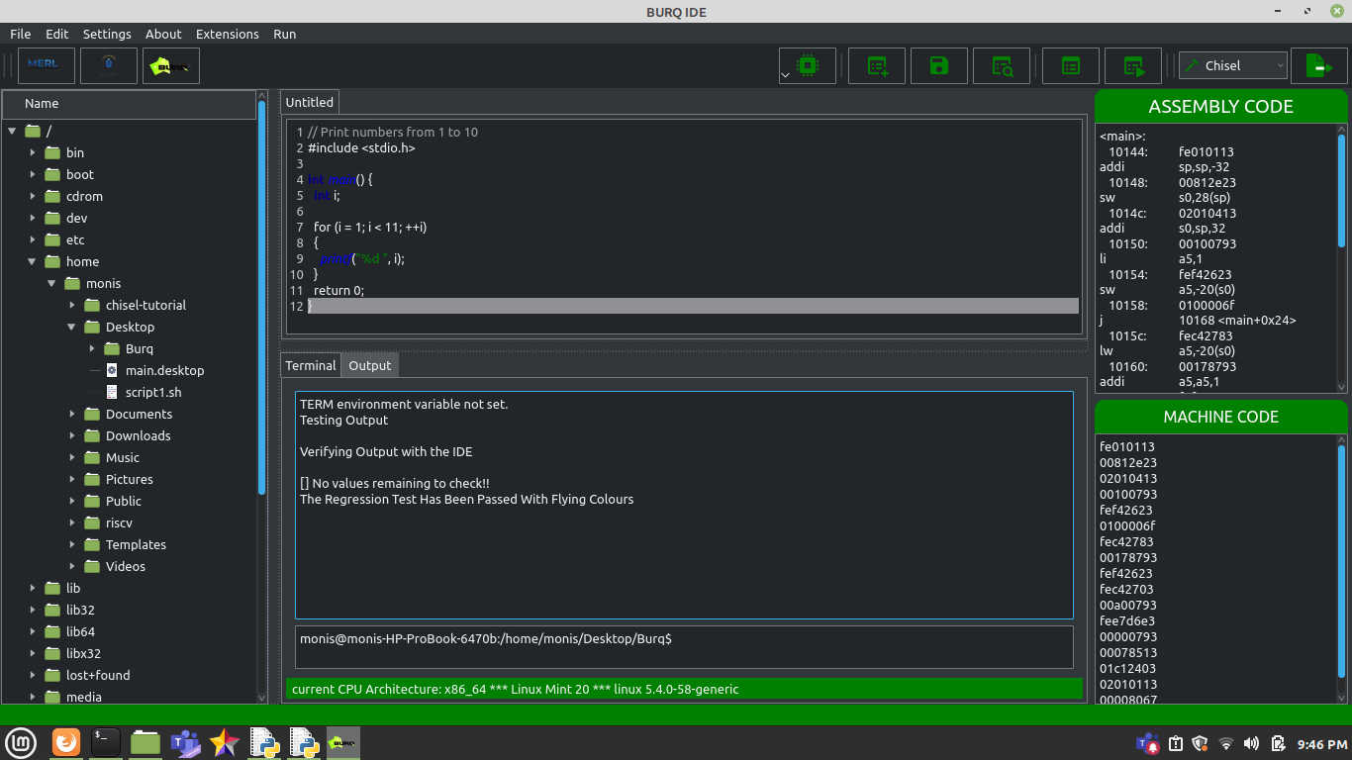1352x760 pixels.
Task: Select the main.desktop file
Action: (x=164, y=370)
